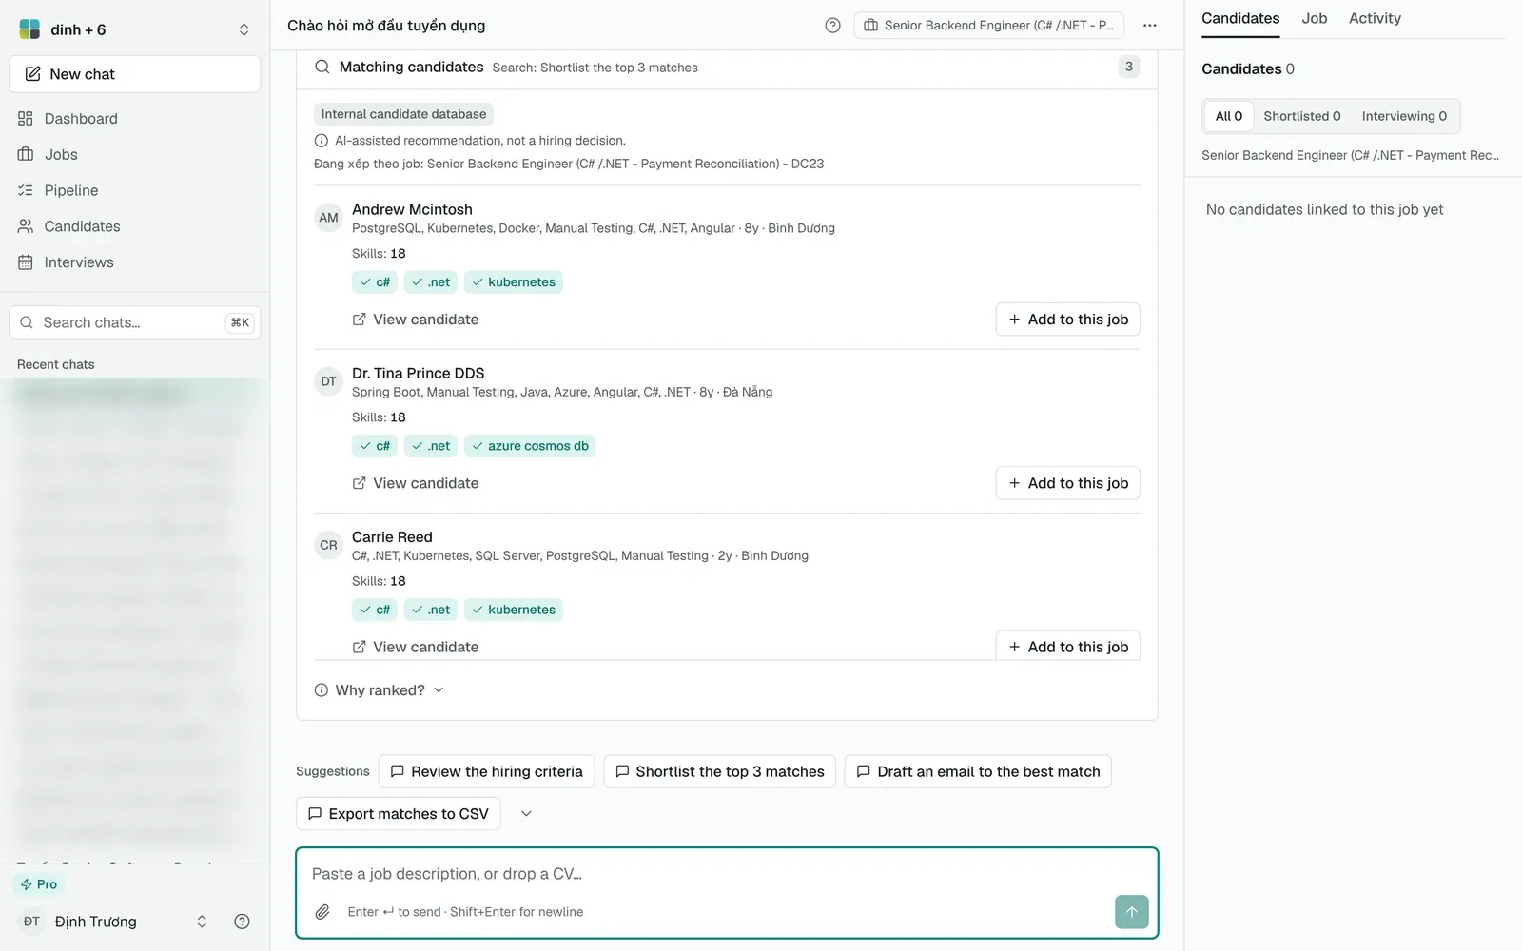
Task: Click the AM avatar of Andrew Mcintosh
Action: tap(328, 218)
